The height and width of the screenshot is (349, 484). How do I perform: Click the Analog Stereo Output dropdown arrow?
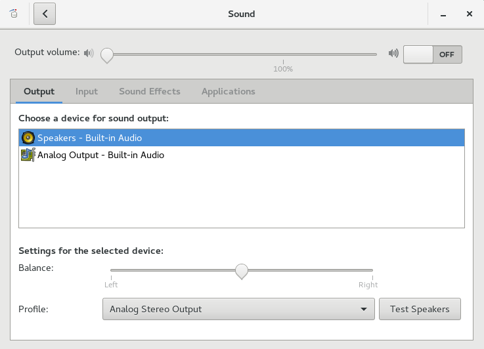(364, 309)
